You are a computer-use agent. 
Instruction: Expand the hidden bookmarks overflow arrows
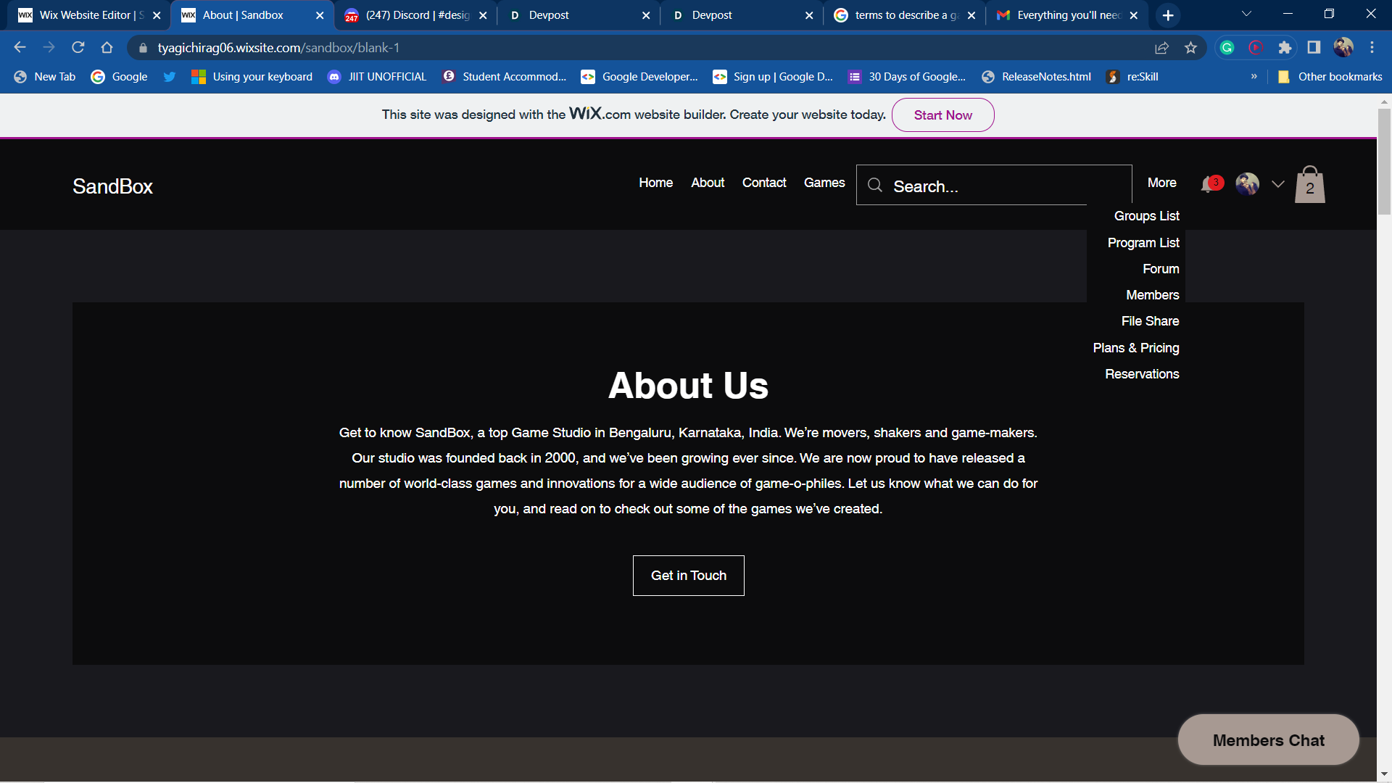point(1254,77)
